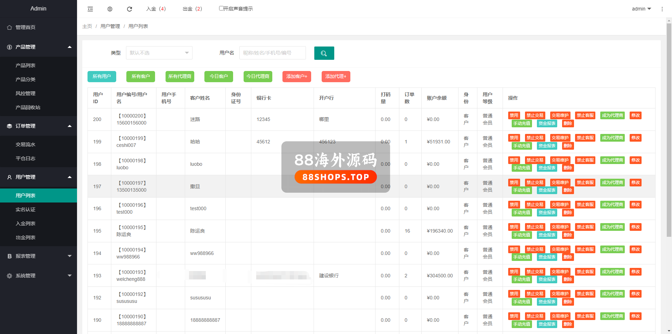Focus the 用户名 search input field

[272, 53]
